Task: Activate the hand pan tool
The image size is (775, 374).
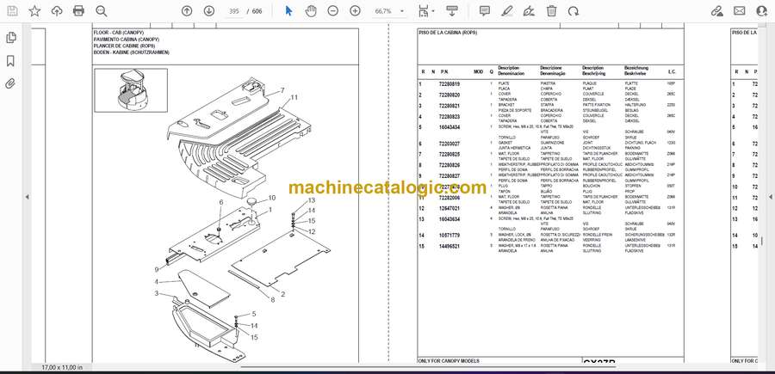Action: click(x=311, y=11)
